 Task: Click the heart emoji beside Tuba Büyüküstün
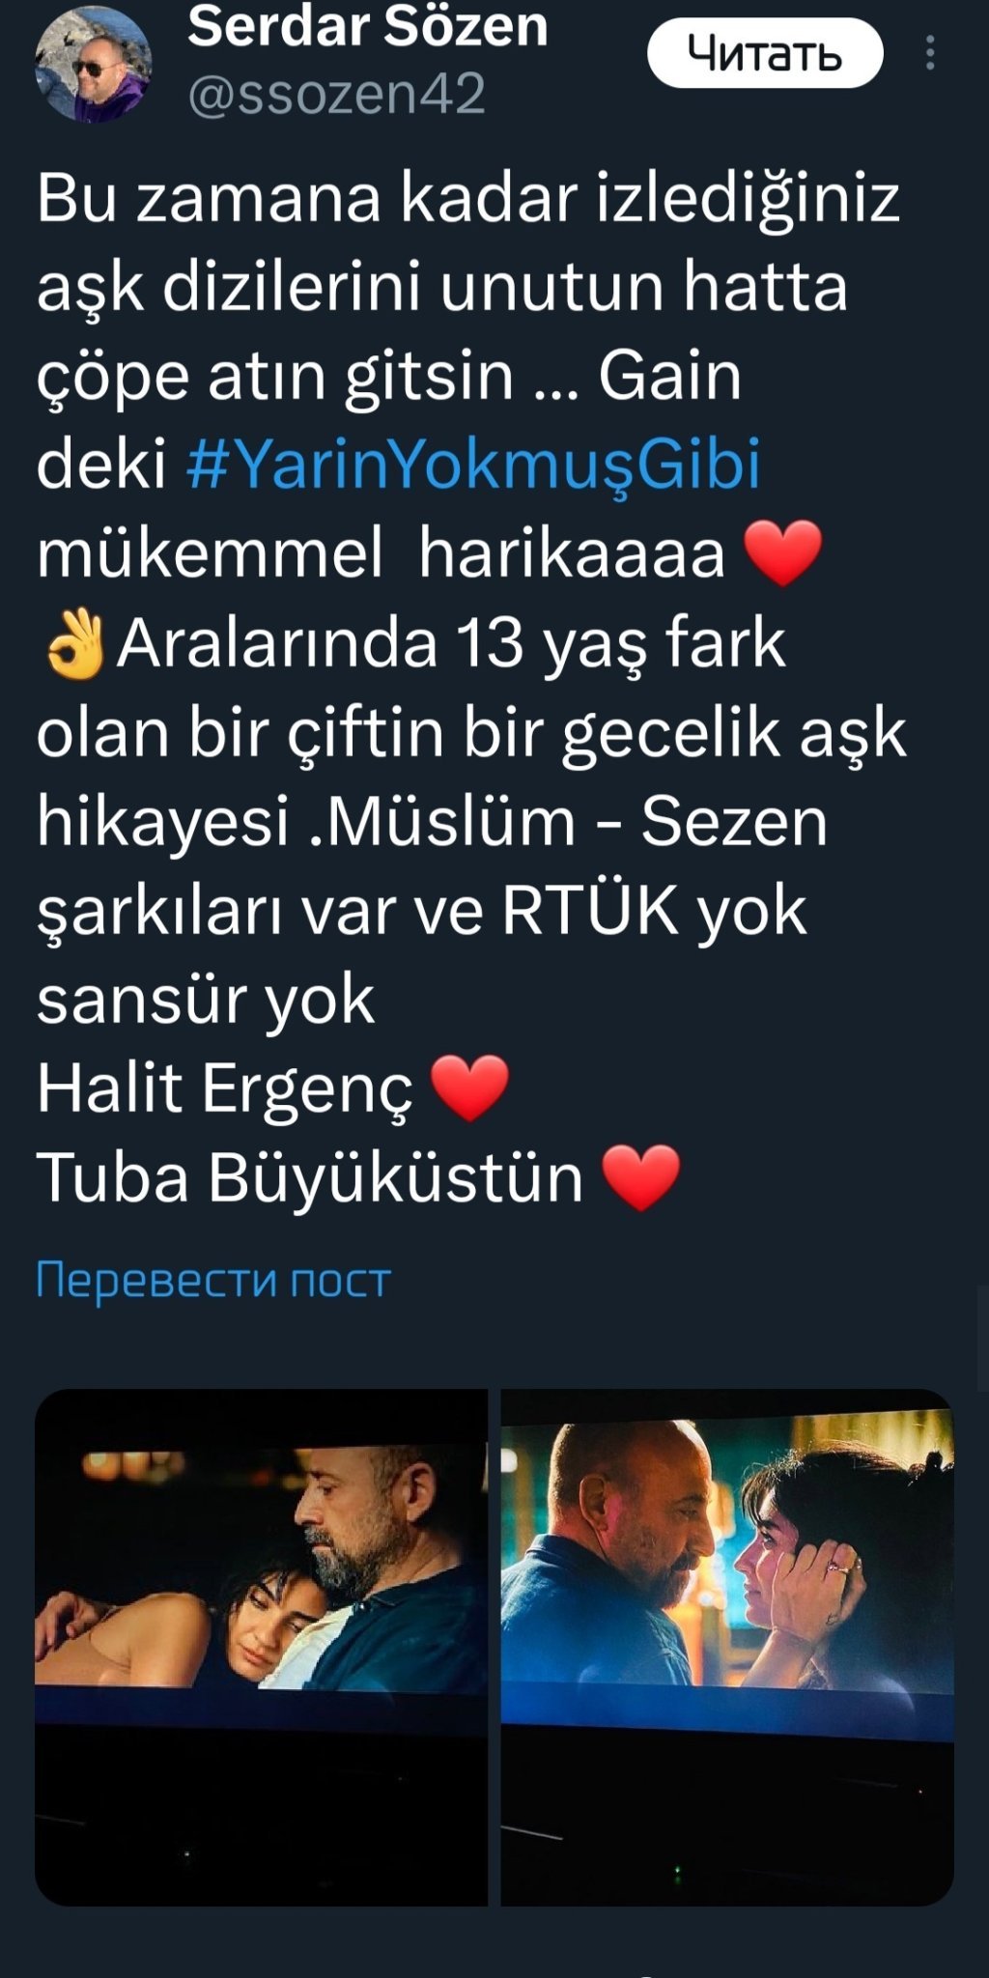click(x=641, y=1177)
